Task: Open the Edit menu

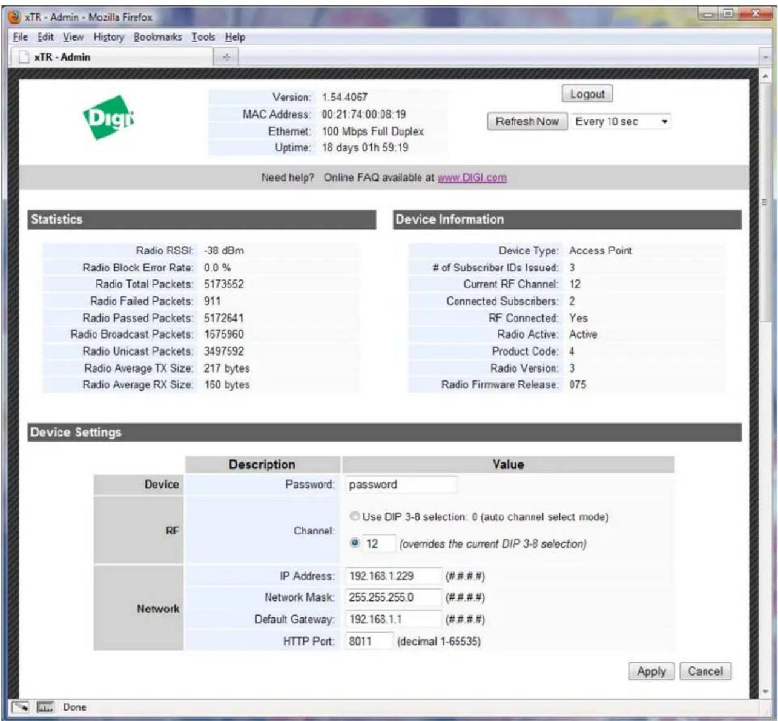Action: click(45, 37)
